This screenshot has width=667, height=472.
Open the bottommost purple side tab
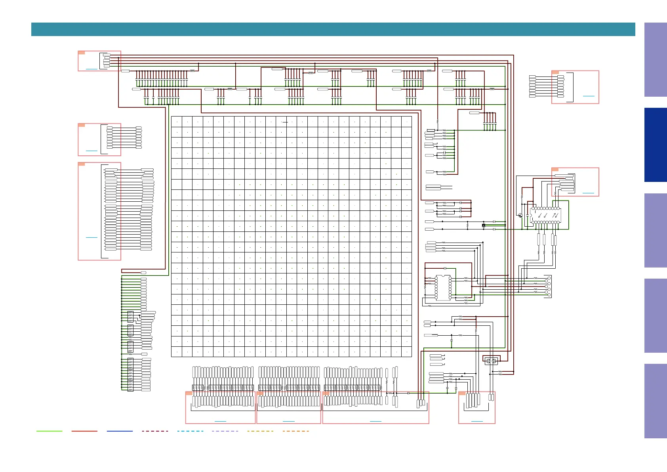tap(656, 401)
